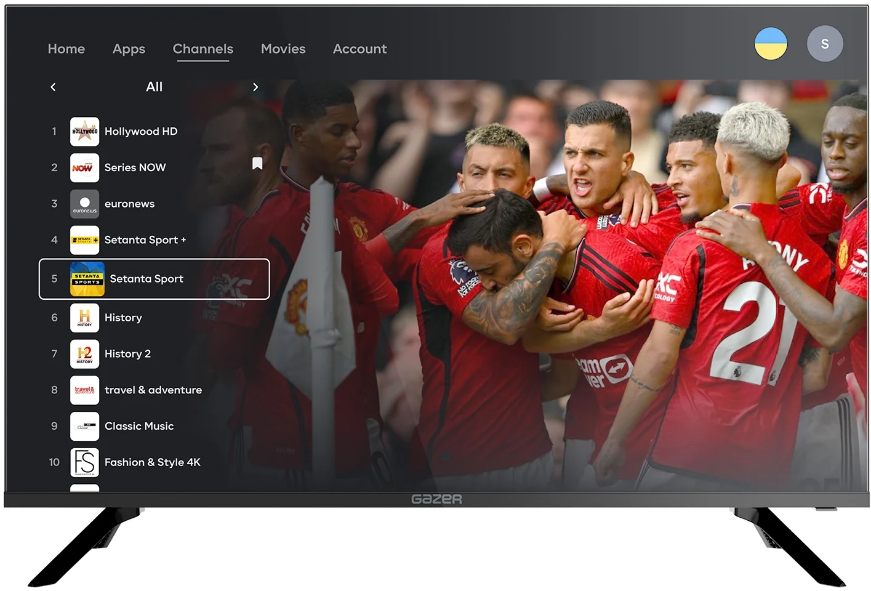This screenshot has height=591, width=871.
Task: Go to the Home tab
Action: tap(66, 49)
